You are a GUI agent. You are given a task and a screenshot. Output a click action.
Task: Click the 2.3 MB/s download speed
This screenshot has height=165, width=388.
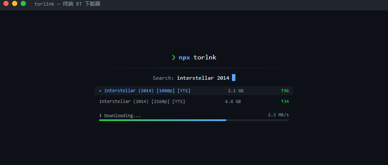[278, 115]
